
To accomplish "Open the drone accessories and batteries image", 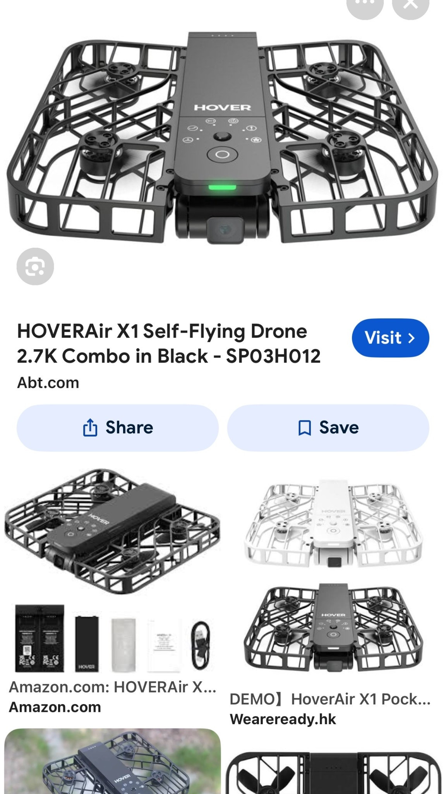I will (113, 639).
